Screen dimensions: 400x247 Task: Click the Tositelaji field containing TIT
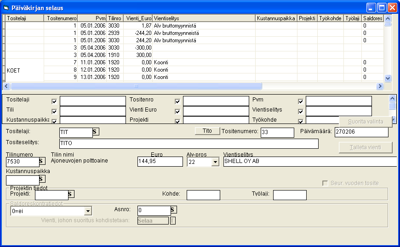76,133
